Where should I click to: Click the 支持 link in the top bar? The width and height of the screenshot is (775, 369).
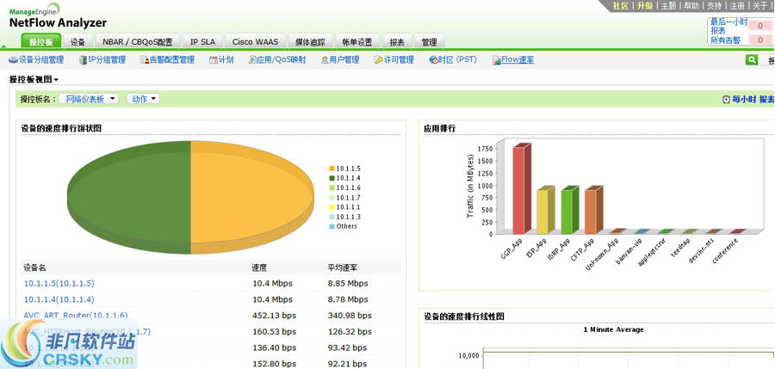(714, 6)
